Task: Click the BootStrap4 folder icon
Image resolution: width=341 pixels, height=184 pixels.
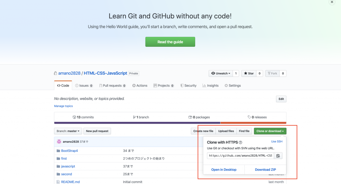Action: (x=58, y=151)
